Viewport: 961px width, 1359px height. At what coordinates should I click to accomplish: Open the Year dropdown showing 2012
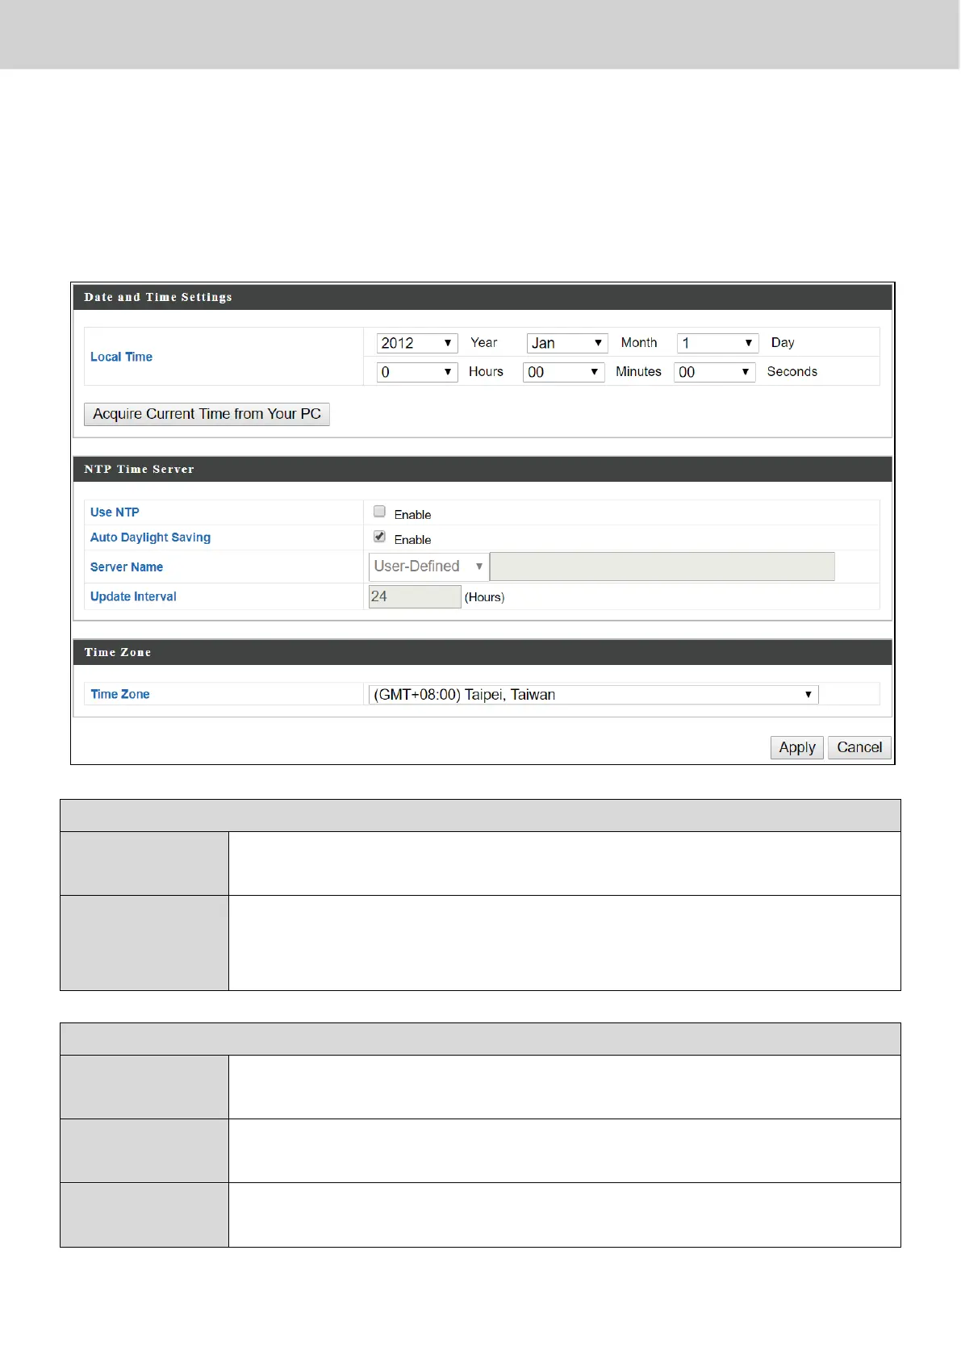tap(417, 343)
